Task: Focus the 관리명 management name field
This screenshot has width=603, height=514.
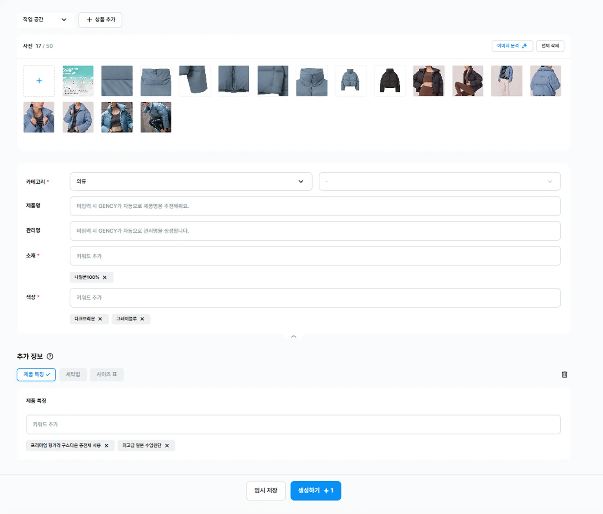Action: [315, 231]
